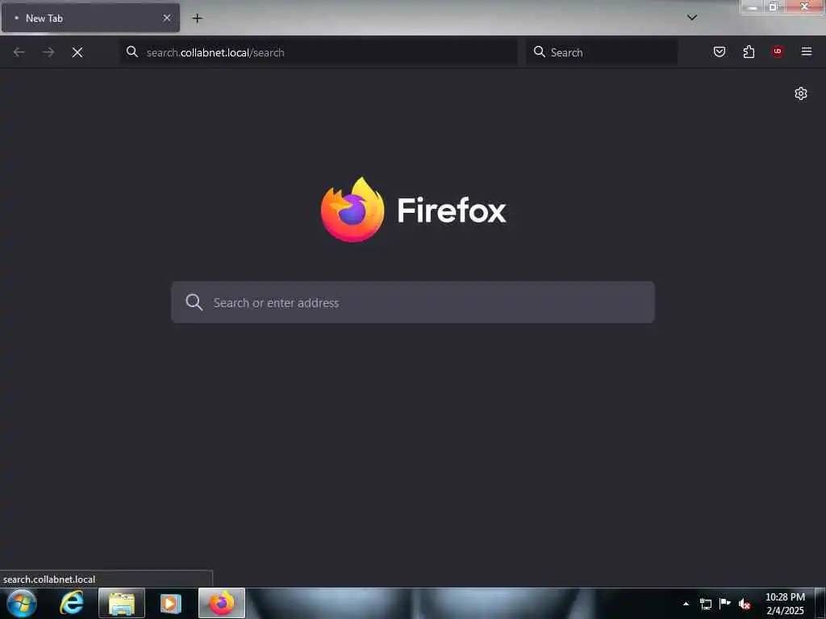Image resolution: width=826 pixels, height=619 pixels.
Task: Save page to Pocket
Action: [x=720, y=52]
